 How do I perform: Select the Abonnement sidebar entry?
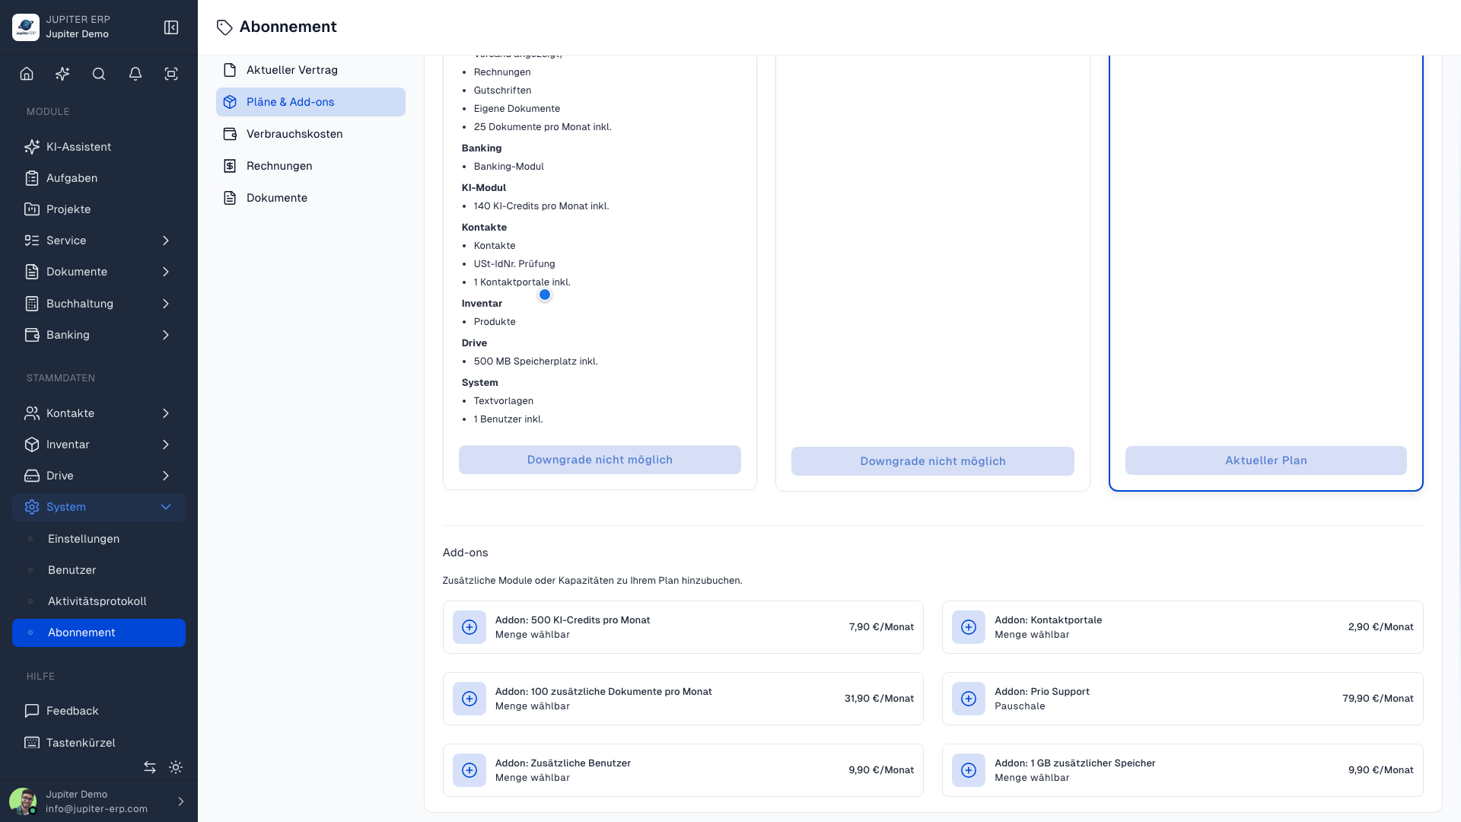point(99,632)
